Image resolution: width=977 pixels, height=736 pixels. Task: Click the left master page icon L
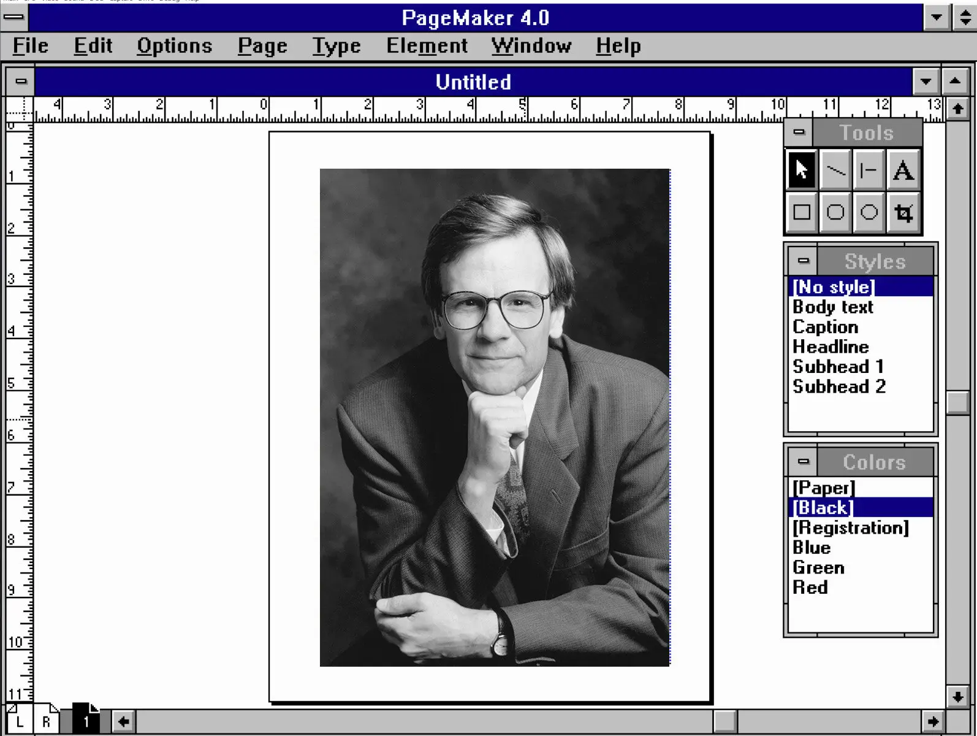[x=19, y=720]
